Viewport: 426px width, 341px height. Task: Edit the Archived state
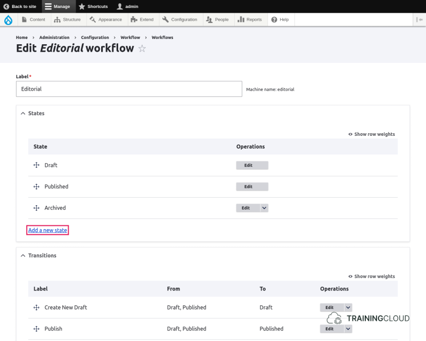248,208
